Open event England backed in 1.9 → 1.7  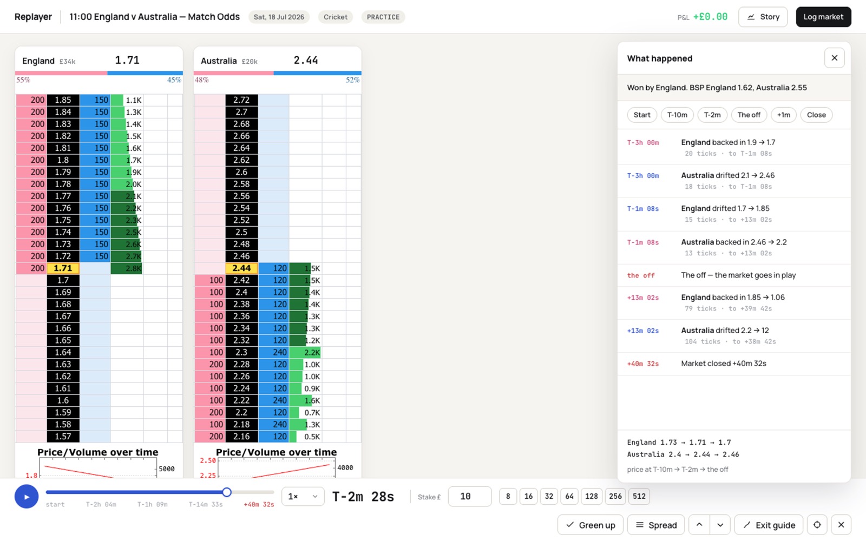click(x=734, y=148)
